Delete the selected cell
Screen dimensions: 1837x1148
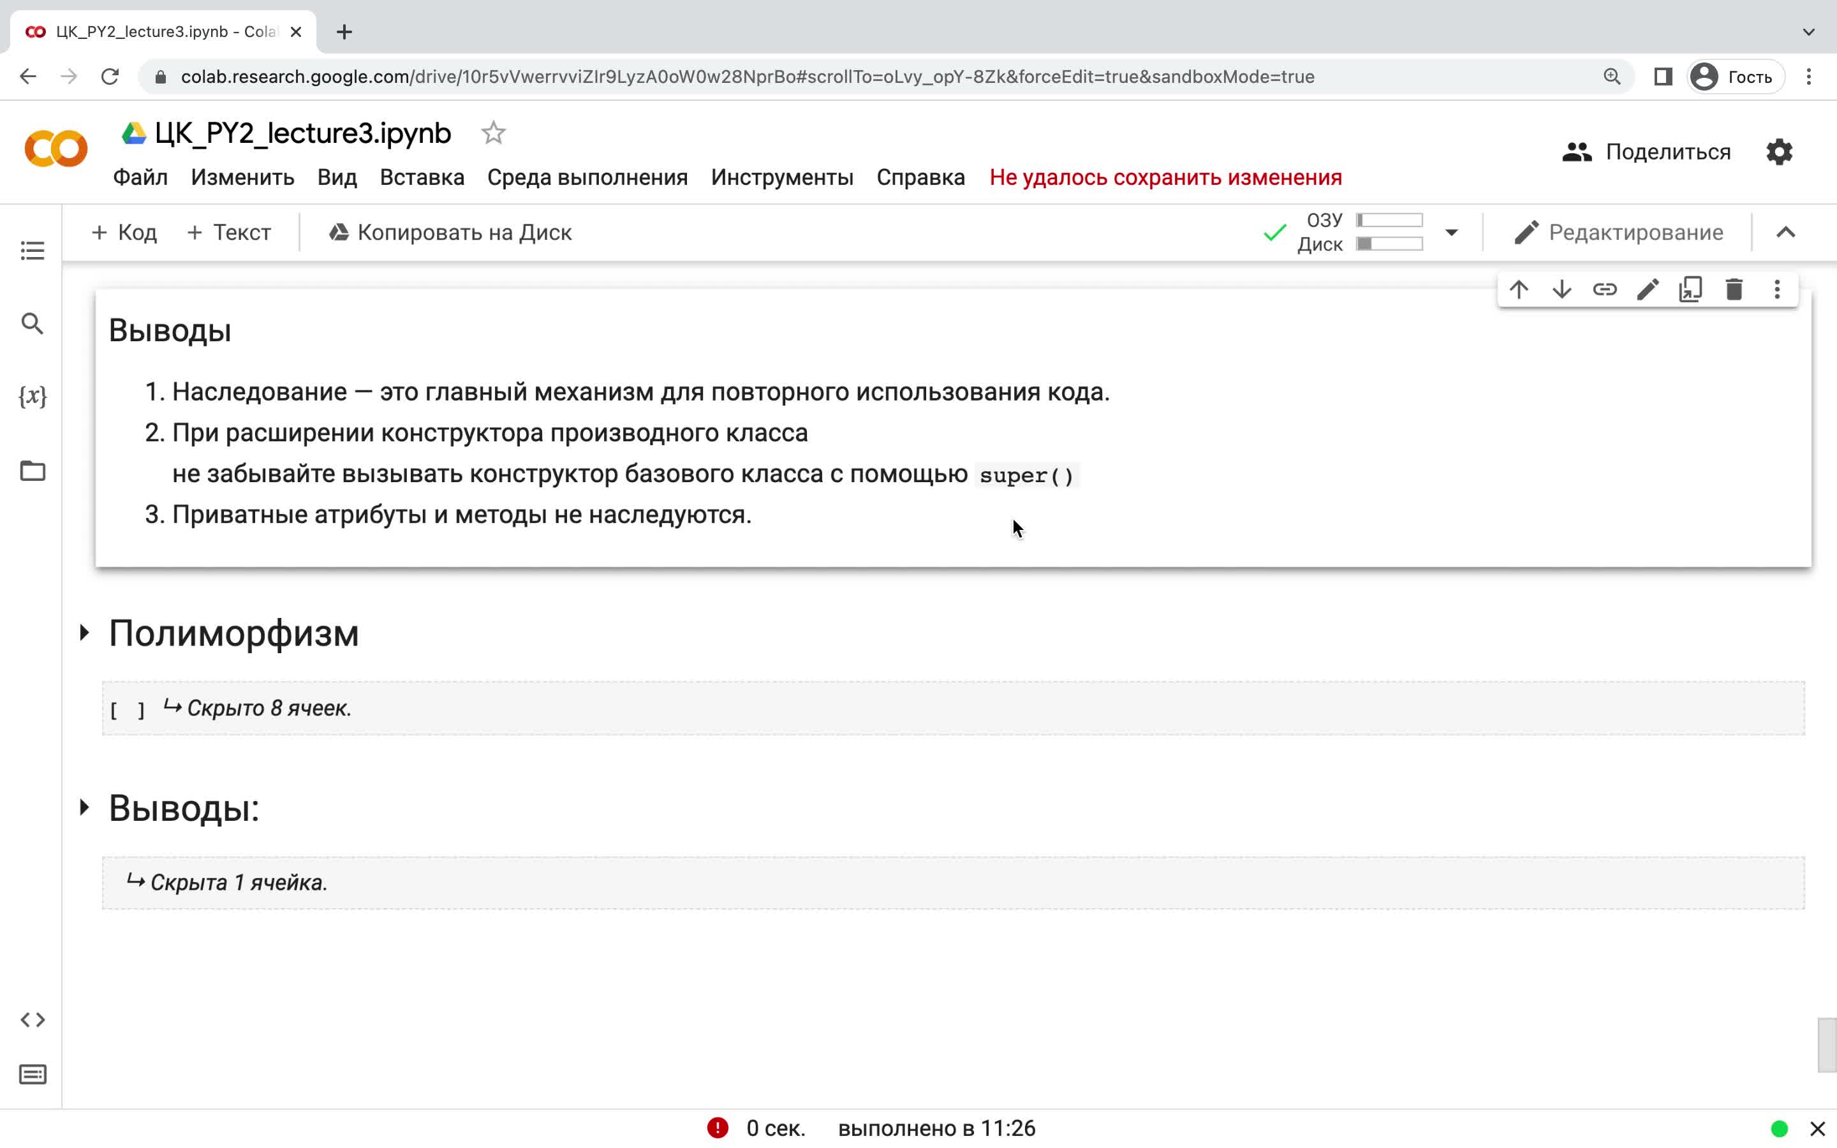click(x=1734, y=290)
